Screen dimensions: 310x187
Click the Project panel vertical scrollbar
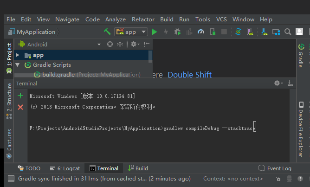150,57
